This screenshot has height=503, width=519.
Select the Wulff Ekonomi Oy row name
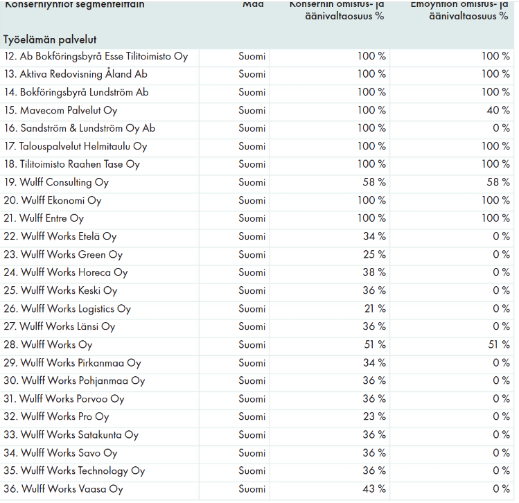(53, 200)
